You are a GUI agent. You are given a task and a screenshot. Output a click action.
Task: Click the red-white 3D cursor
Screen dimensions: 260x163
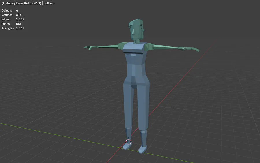click(128, 142)
